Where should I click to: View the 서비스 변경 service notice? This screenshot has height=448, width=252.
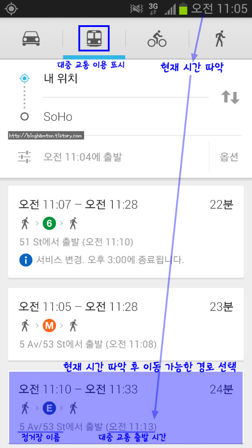[x=110, y=260]
